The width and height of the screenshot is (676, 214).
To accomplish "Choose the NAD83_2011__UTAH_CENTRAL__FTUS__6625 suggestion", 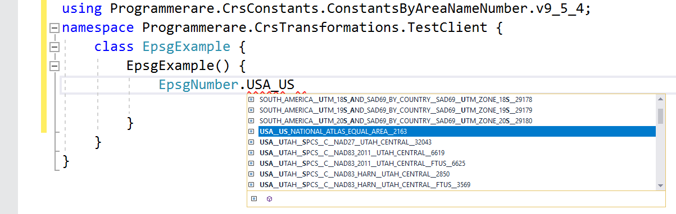I will [x=456, y=164].
